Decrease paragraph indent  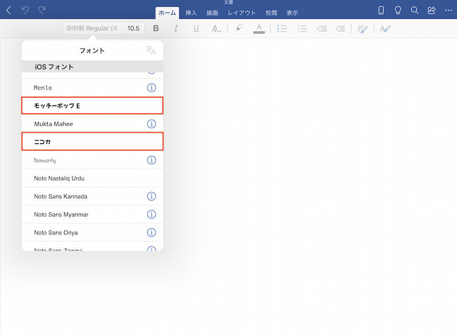click(322, 28)
